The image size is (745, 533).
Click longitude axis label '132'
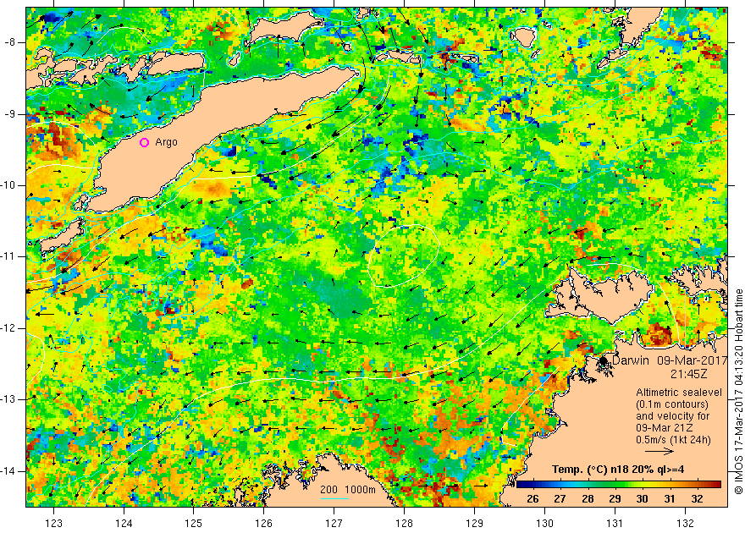685,523
